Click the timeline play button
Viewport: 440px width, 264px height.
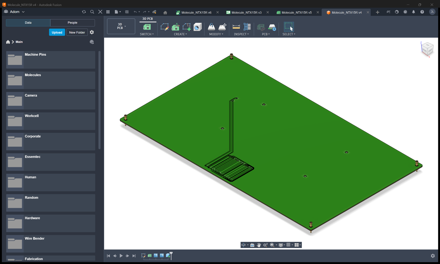pyautogui.click(x=121, y=256)
